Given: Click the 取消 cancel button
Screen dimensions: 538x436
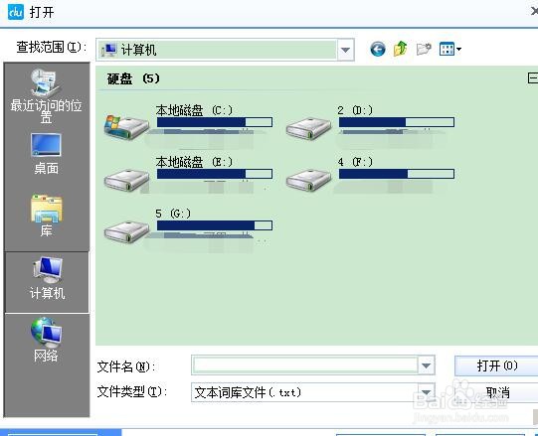Looking at the screenshot, I should (x=496, y=392).
